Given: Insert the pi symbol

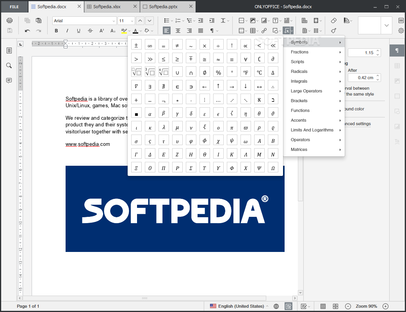Looking at the screenshot, I should click(x=232, y=127).
